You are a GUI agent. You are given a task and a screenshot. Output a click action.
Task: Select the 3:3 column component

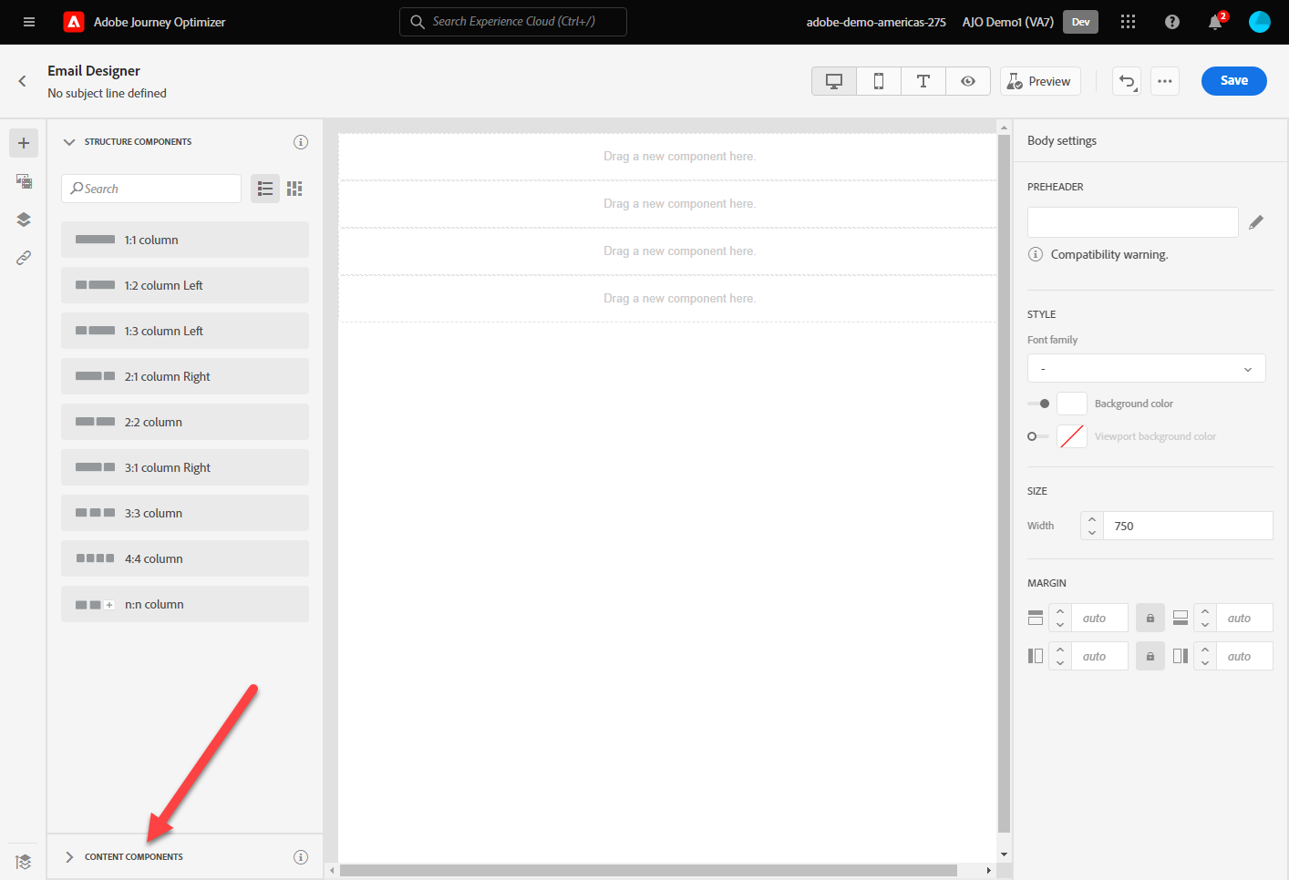[185, 513]
